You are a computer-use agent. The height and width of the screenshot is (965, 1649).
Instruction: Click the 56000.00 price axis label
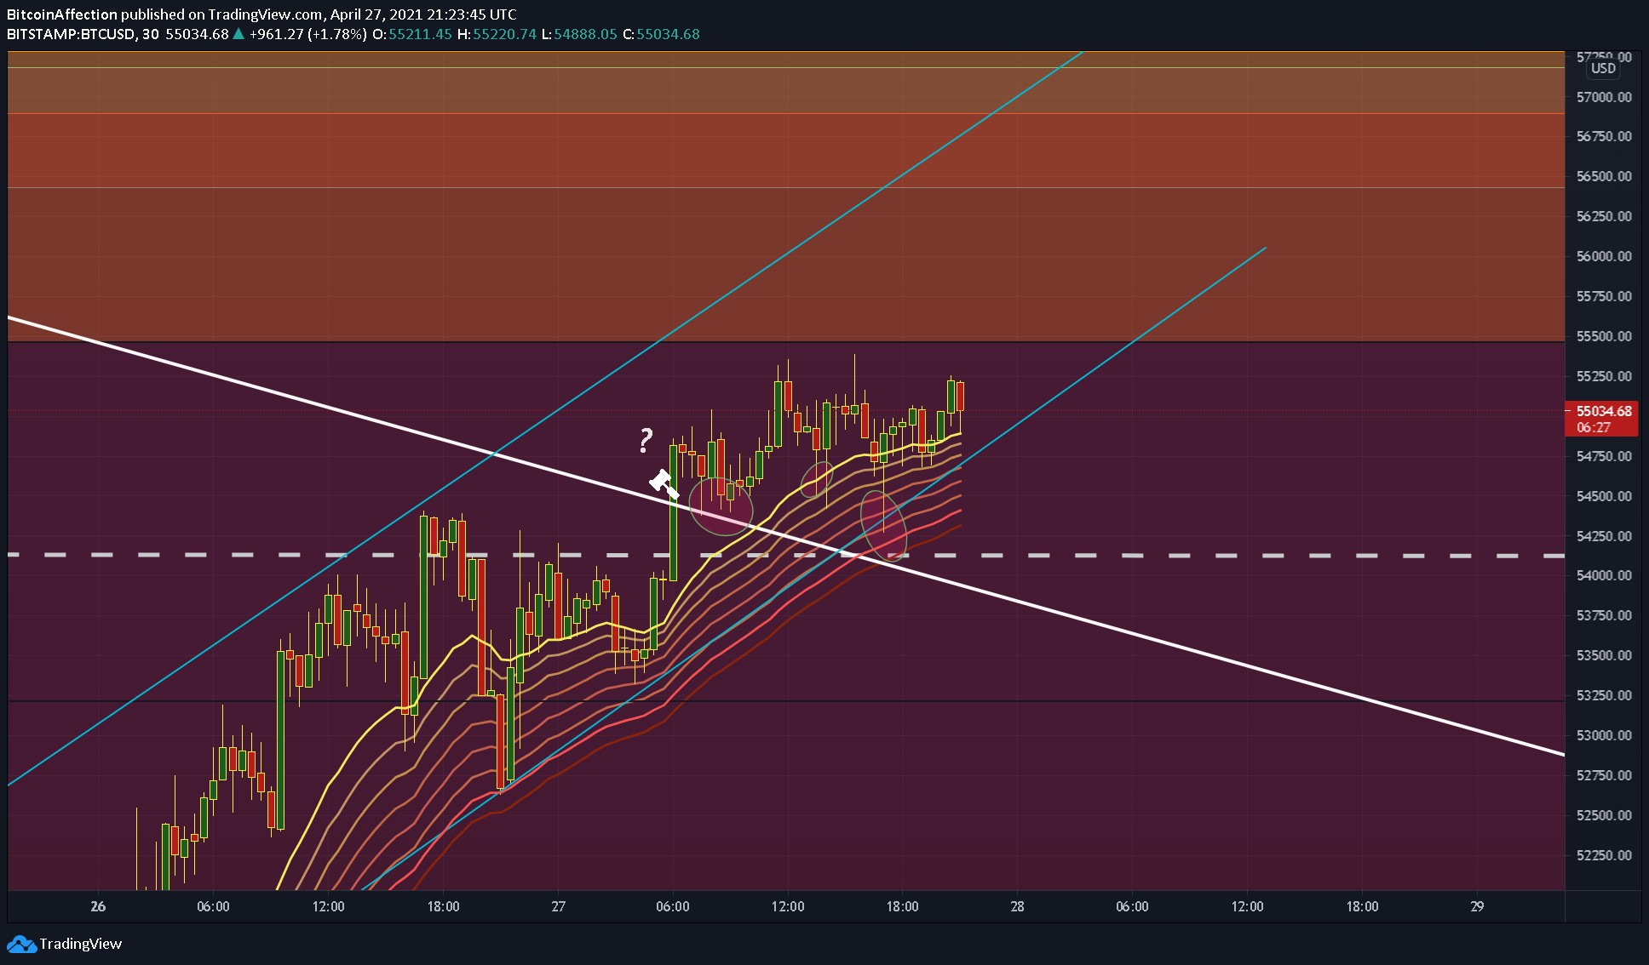tap(1604, 256)
